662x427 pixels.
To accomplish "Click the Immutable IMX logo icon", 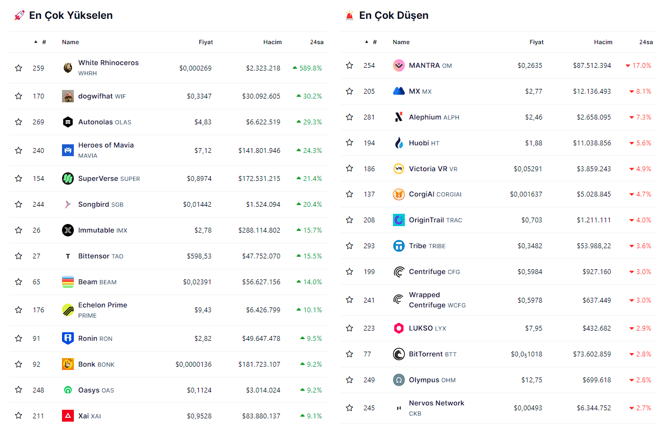I will pos(68,230).
